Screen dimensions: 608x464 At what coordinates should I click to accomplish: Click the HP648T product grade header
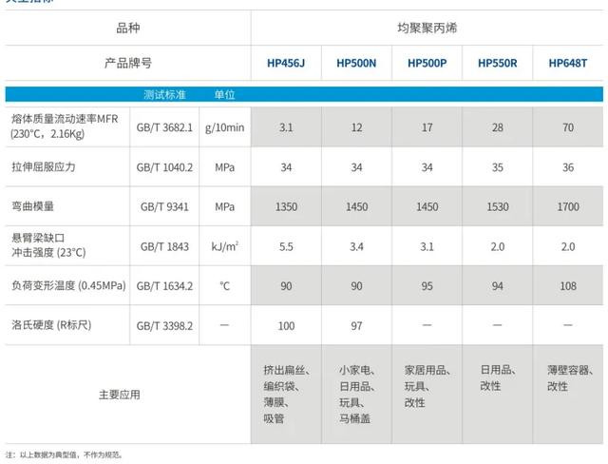click(x=568, y=64)
